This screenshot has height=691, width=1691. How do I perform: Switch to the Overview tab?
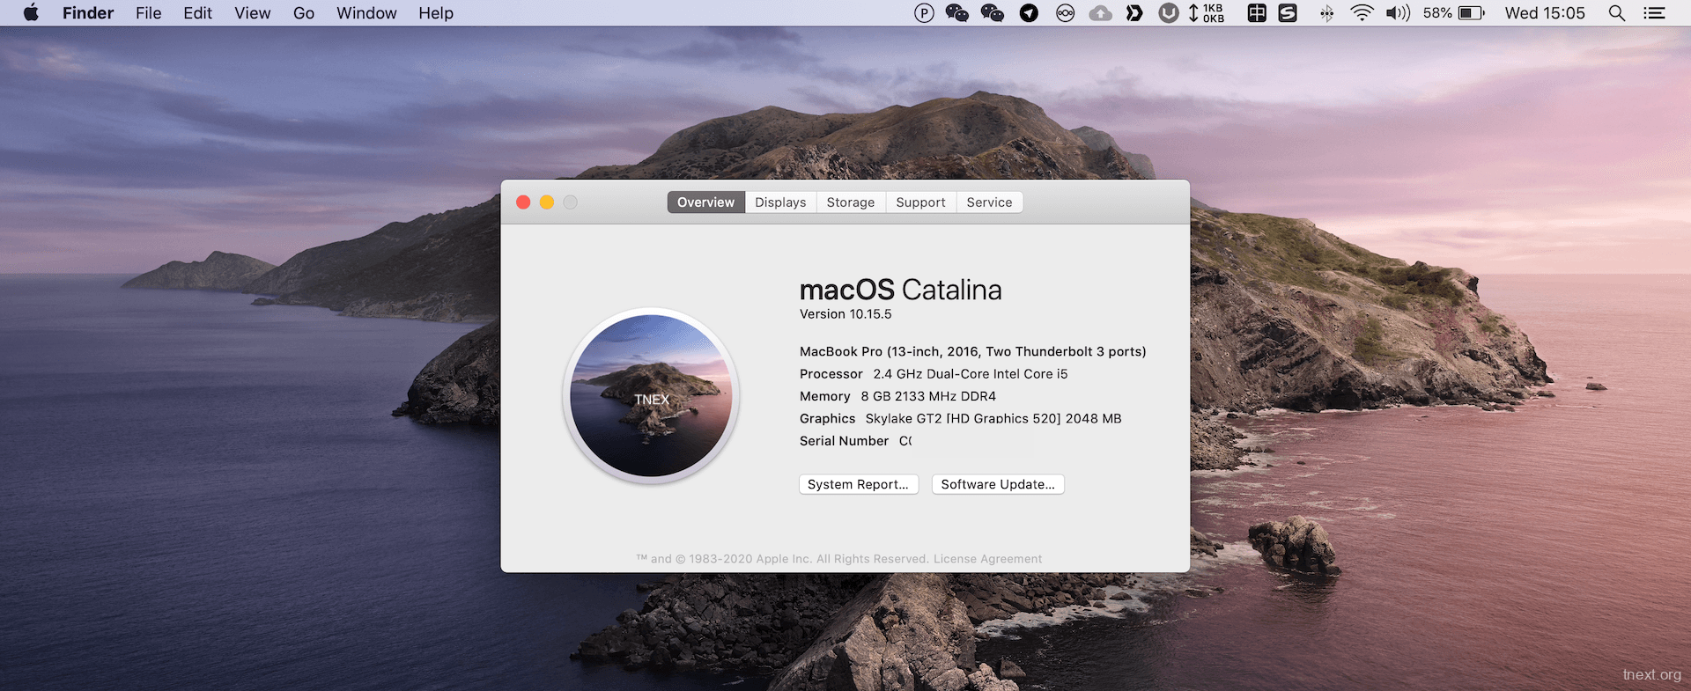(x=705, y=202)
